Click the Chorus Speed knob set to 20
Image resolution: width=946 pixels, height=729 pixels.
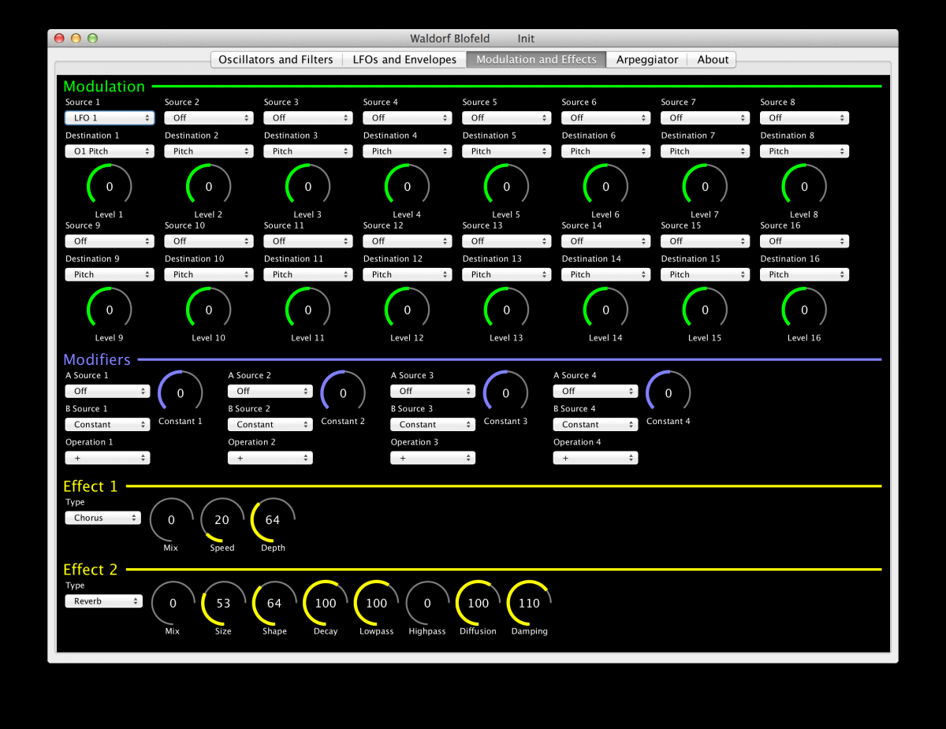pyautogui.click(x=222, y=520)
